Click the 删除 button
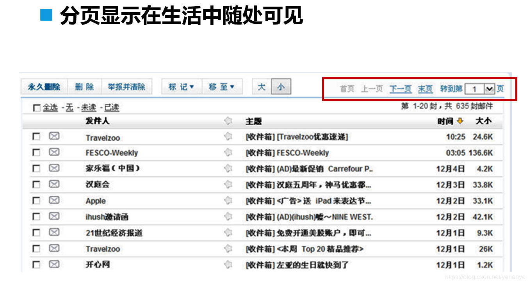Image resolution: width=529 pixels, height=284 pixels. (x=85, y=87)
